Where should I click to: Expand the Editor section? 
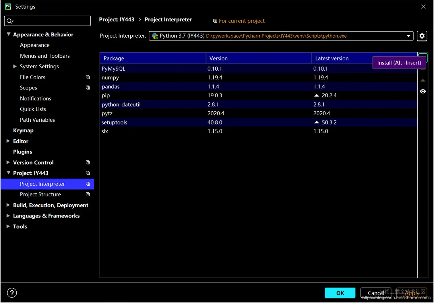click(8, 141)
